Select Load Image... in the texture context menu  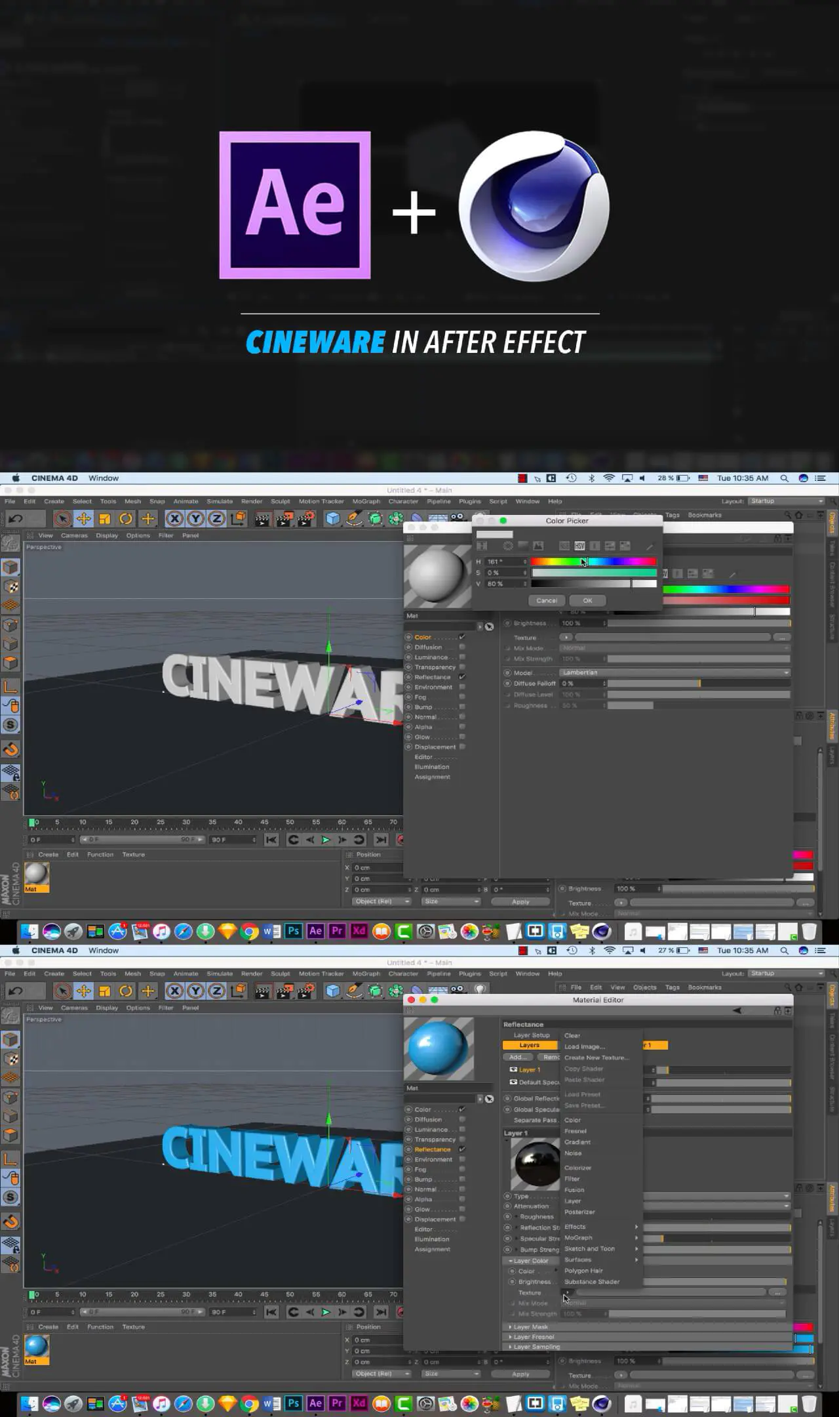[600, 1046]
